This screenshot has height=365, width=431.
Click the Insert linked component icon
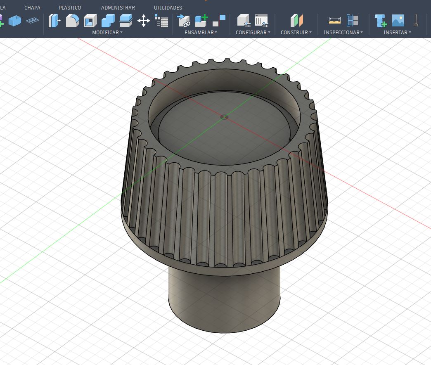click(184, 21)
